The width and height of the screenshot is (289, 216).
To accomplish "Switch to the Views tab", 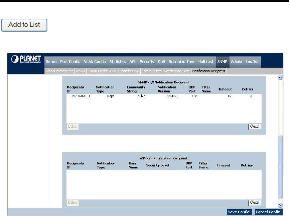I will 81,71.
